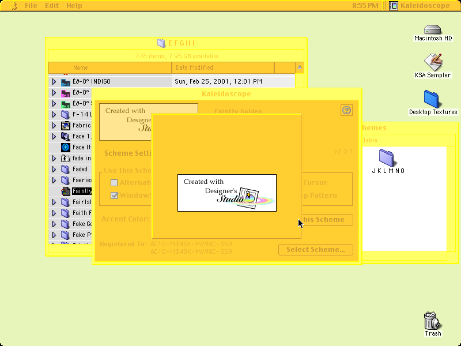Expand the Faded folder triangle
The width and height of the screenshot is (461, 346).
[x=54, y=169]
